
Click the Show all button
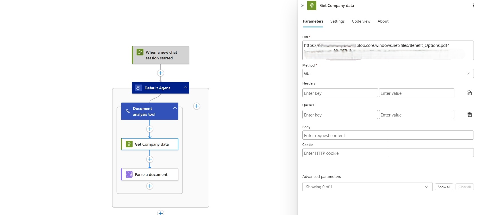pyautogui.click(x=444, y=187)
